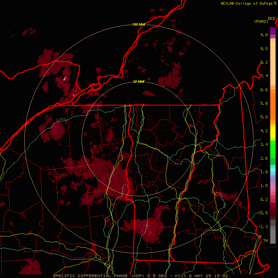The width and height of the screenshot is (278, 278).
Task: Click the 2.6 legend value
Action: [264, 158]
